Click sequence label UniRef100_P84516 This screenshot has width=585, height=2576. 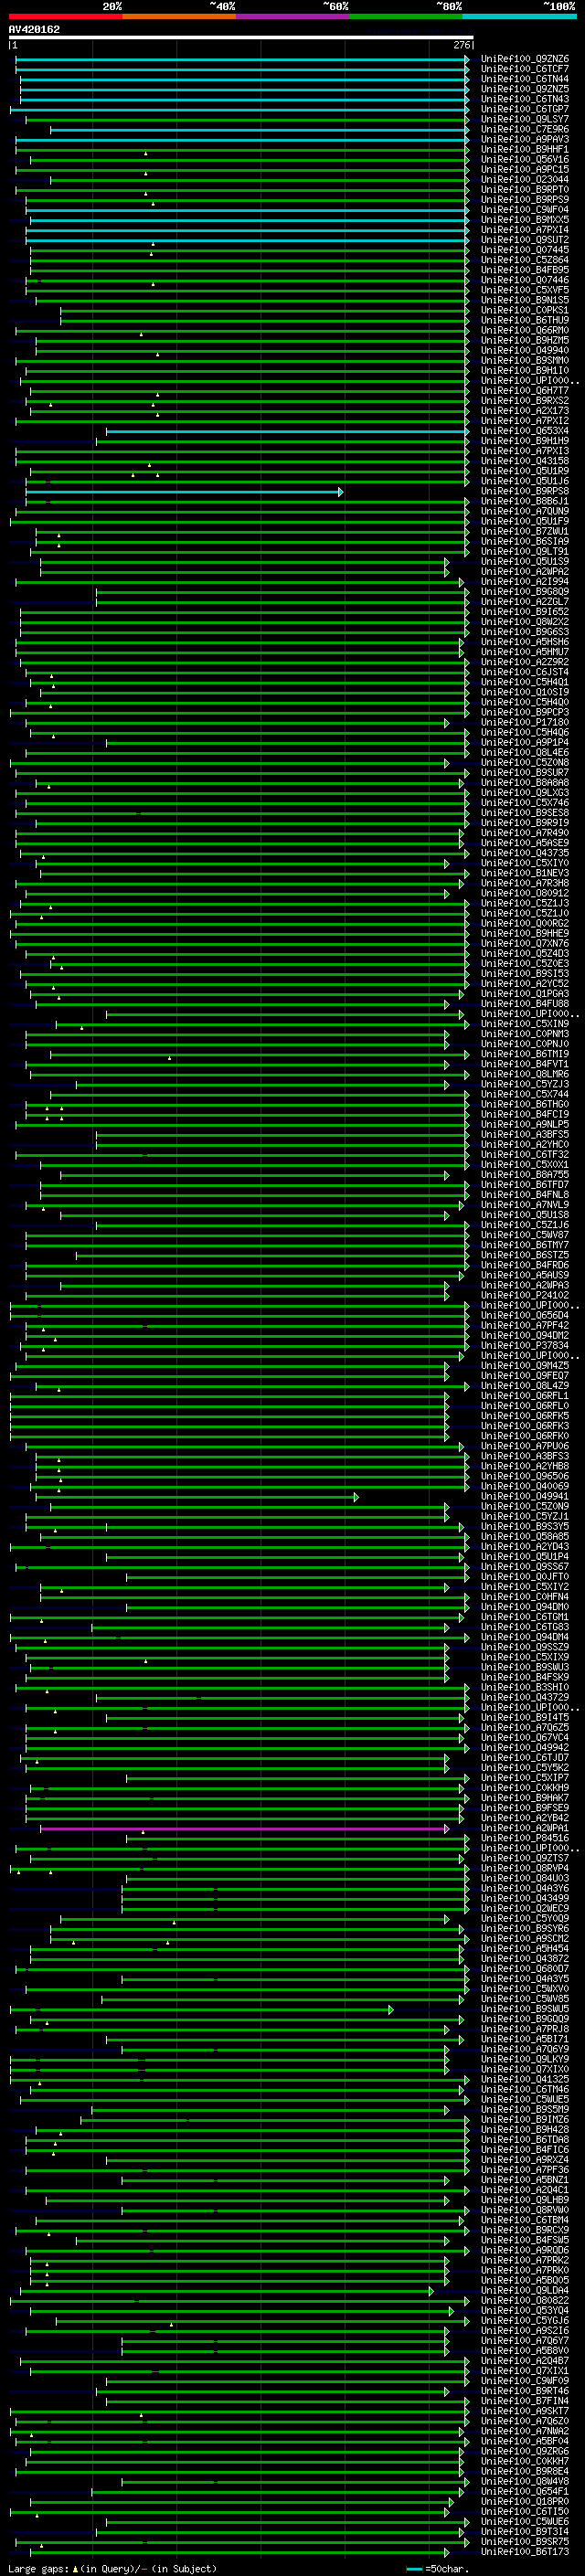pos(525,1838)
